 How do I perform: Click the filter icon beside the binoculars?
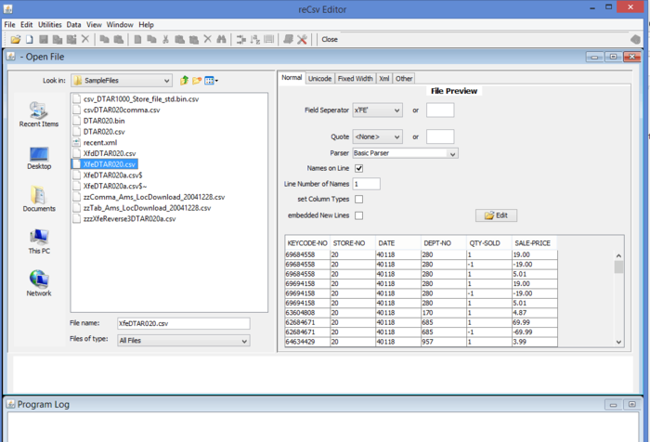(x=240, y=39)
